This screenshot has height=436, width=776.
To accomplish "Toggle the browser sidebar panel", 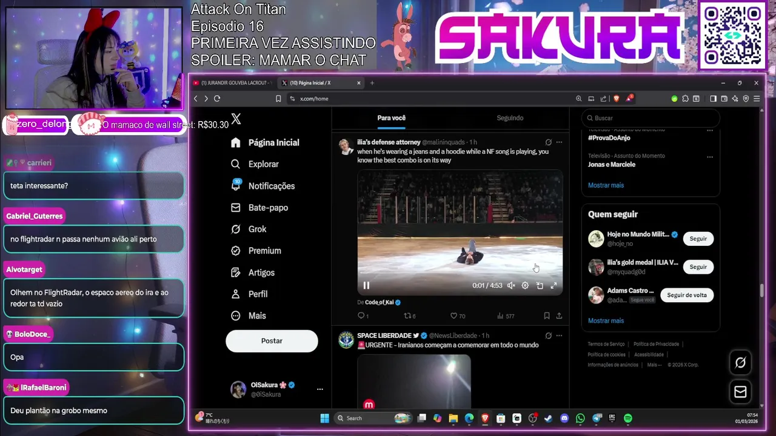I will pyautogui.click(x=713, y=99).
